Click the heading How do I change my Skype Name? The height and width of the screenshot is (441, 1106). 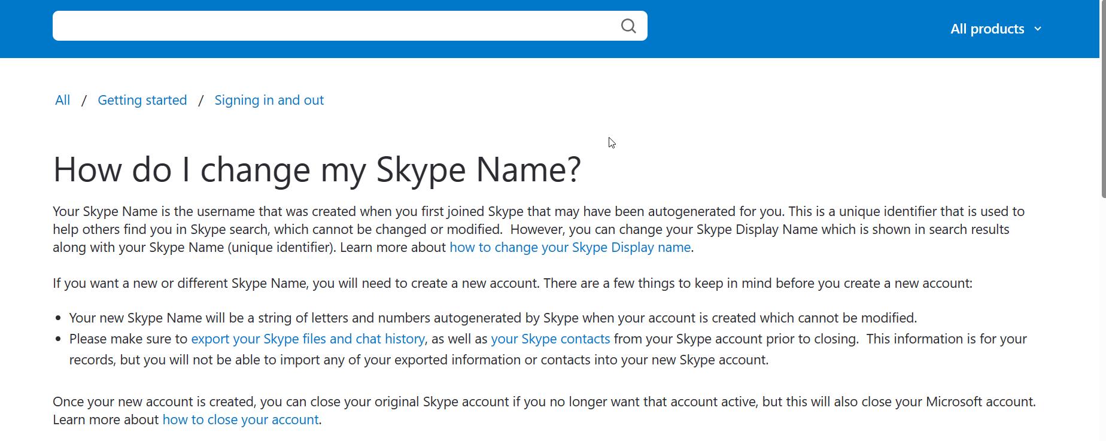[317, 169]
